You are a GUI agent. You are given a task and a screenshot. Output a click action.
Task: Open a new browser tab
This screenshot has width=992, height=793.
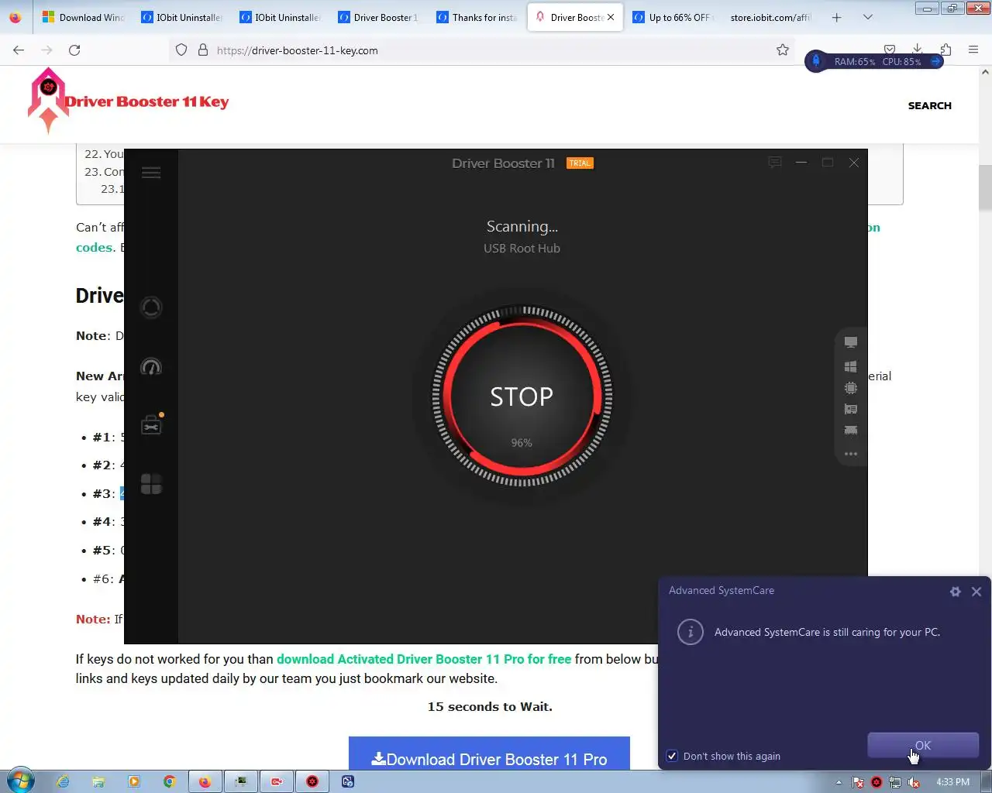pyautogui.click(x=836, y=17)
